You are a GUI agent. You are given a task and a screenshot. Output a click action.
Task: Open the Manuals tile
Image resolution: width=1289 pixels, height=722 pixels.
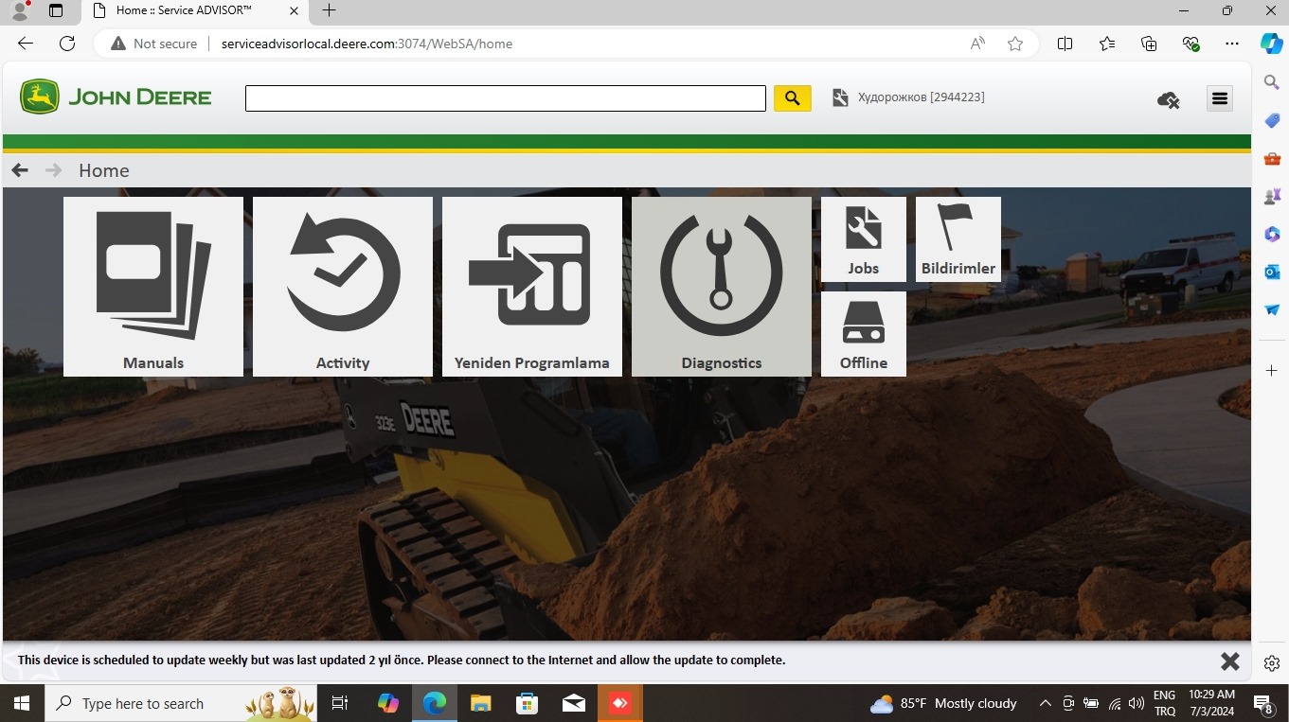153,286
